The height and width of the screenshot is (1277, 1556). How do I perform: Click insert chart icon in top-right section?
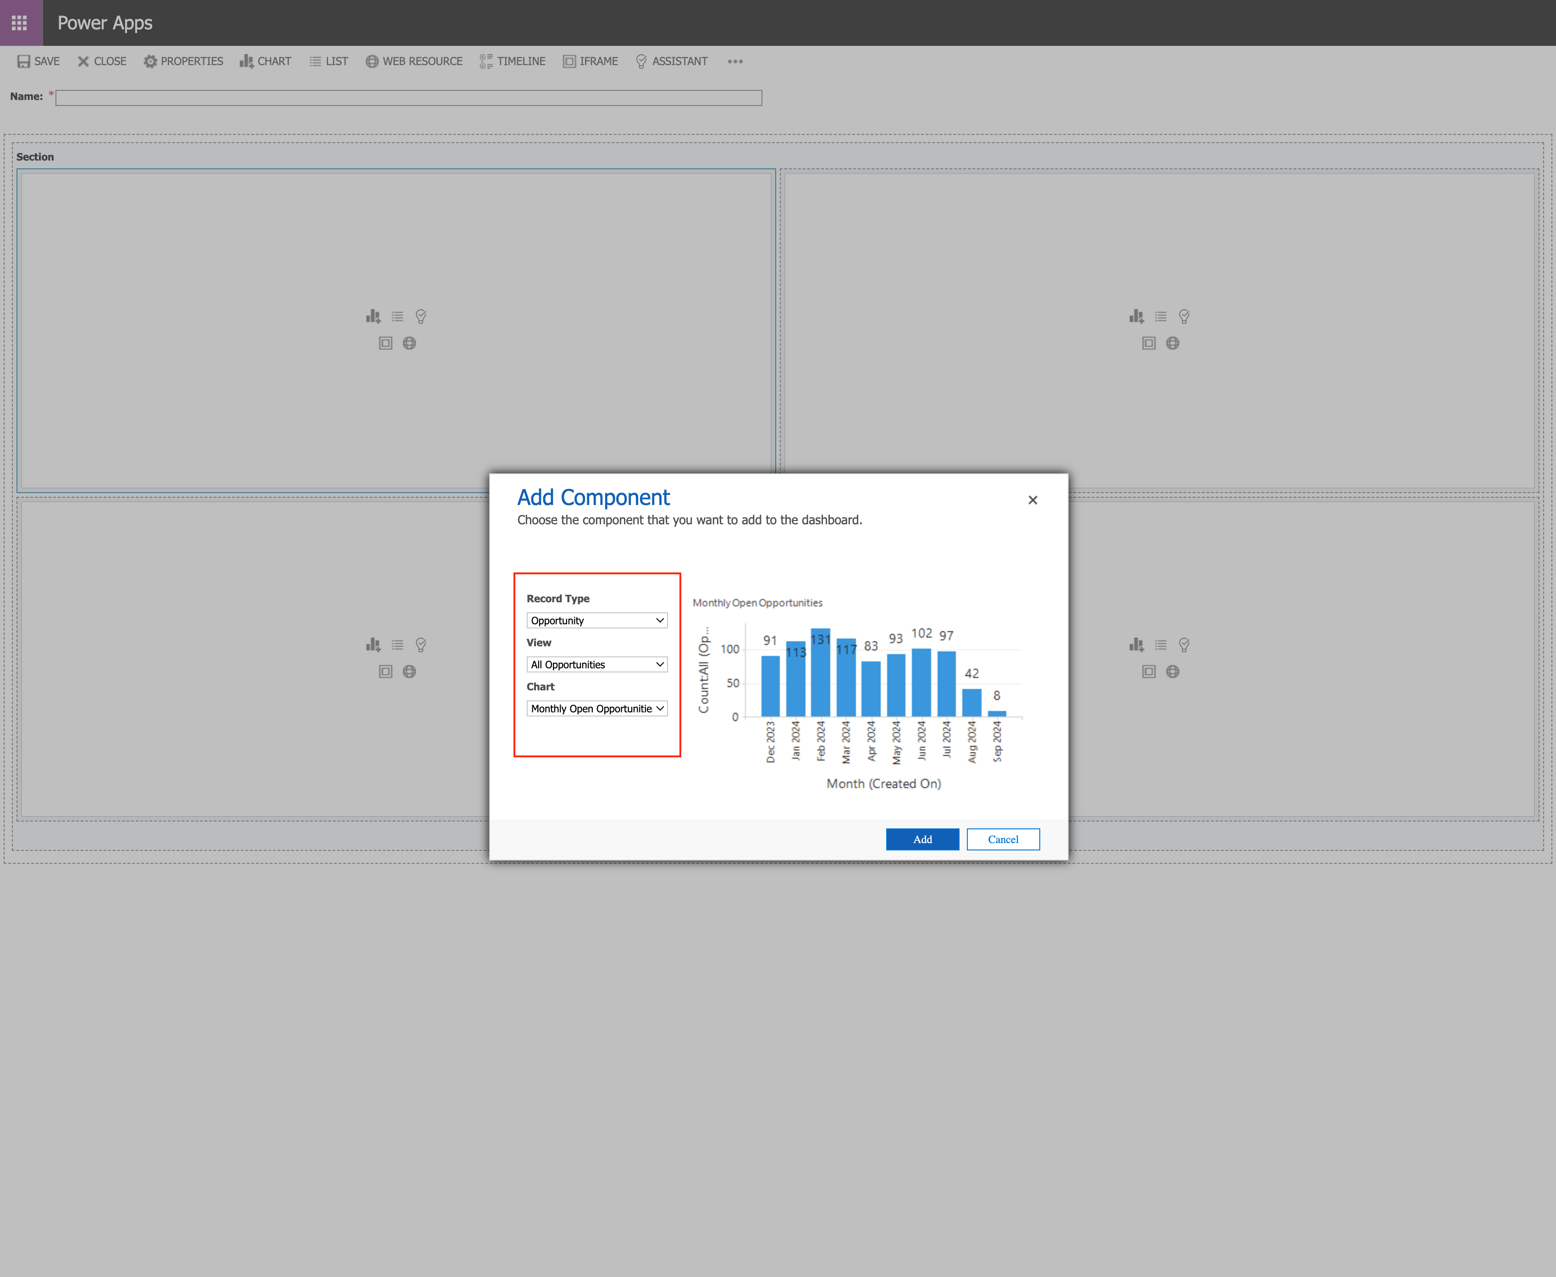tap(1136, 316)
